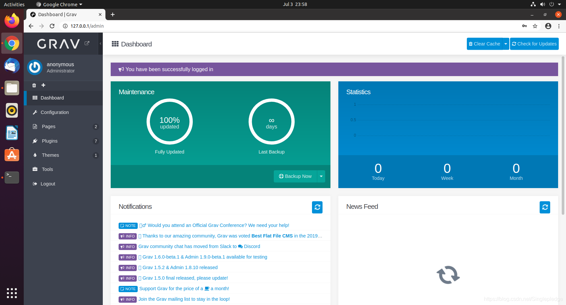Open Thunderbird mail from the dock

tap(12, 66)
